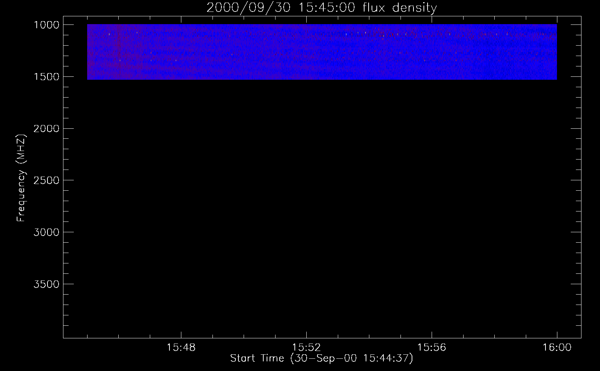Viewport: 600px width, 371px height.
Task: Click the plot title '2000/09/30 15:45:00 flux density'
Action: coord(322,8)
